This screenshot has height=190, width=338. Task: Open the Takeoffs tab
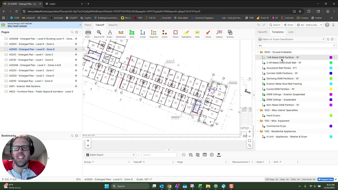click(x=262, y=32)
